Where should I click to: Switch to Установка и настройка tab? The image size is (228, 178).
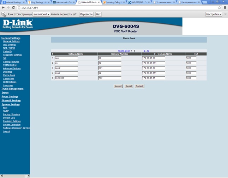[164, 2]
